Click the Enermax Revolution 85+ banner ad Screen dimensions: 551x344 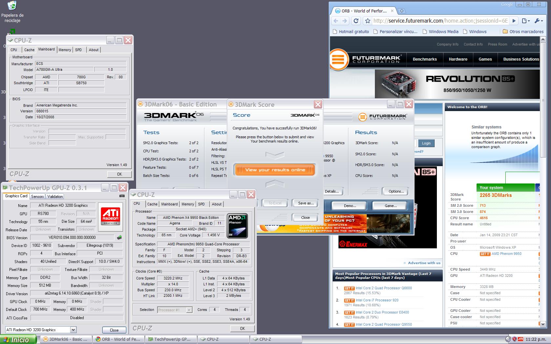pyautogui.click(x=457, y=84)
